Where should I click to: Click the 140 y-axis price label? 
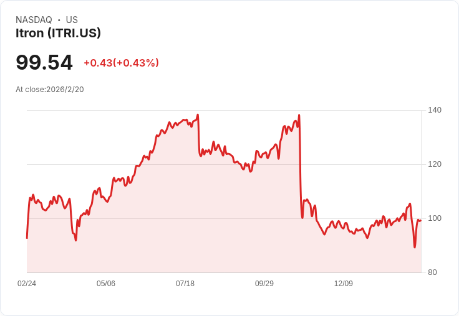[x=435, y=110]
